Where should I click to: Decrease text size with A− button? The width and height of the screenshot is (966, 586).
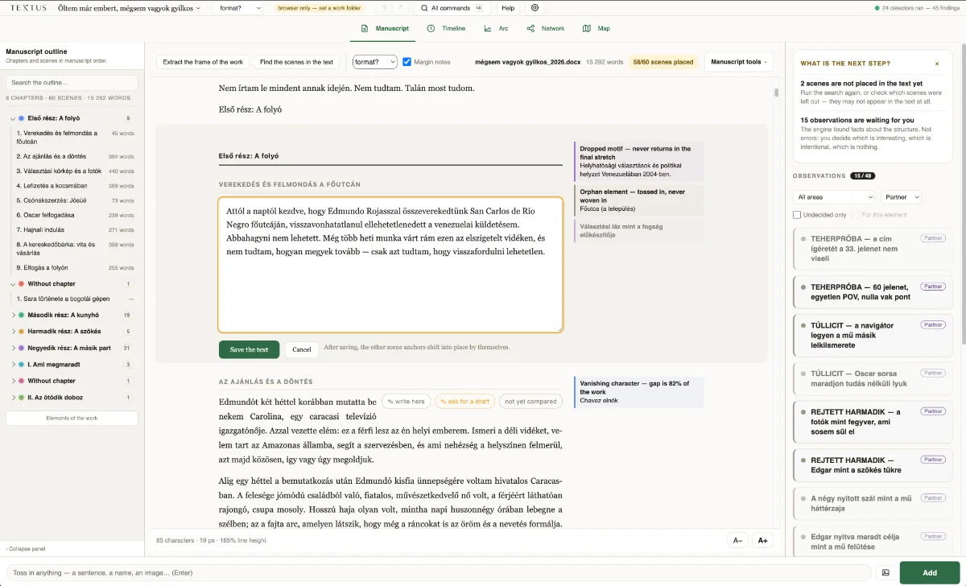(737, 540)
